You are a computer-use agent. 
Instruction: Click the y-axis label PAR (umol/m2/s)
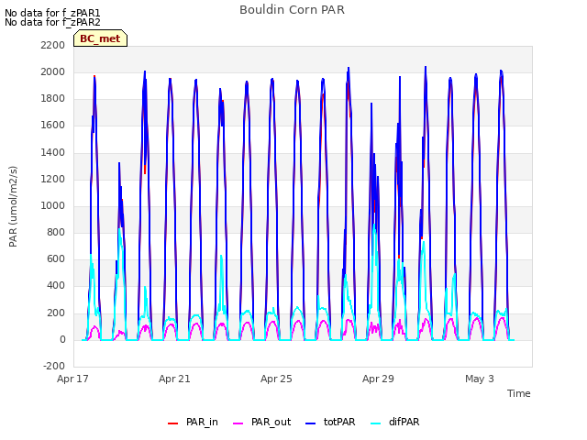(13, 206)
